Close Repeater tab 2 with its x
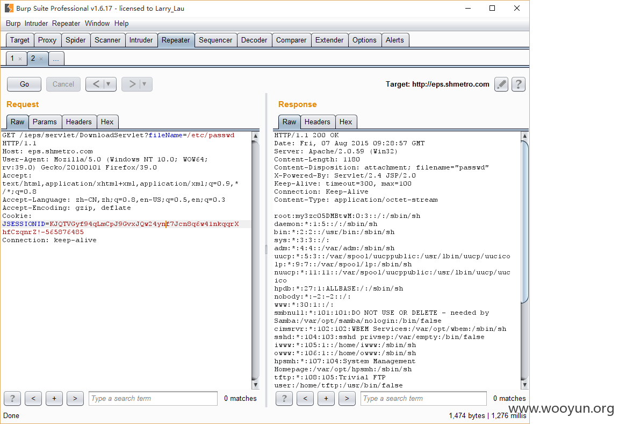Viewport: 619px width, 424px height. [x=41, y=59]
